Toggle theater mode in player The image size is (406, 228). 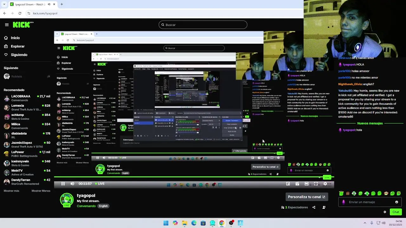[306, 184]
